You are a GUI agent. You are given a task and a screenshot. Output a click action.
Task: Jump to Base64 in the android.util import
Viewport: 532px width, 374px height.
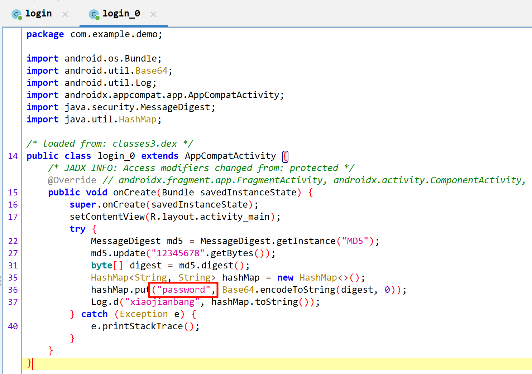click(151, 71)
